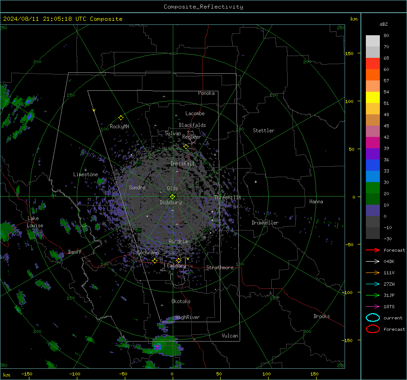Click the red forecast ellipse icon

coord(373,329)
